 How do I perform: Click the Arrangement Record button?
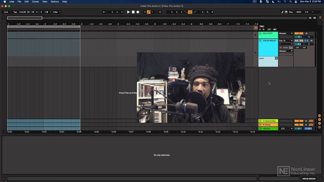pos(138,12)
